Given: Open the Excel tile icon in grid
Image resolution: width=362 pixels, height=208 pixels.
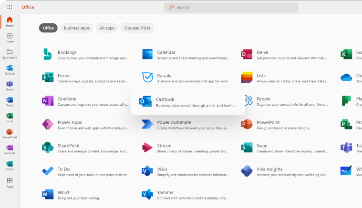Looking at the screenshot, I should point(346,54).
